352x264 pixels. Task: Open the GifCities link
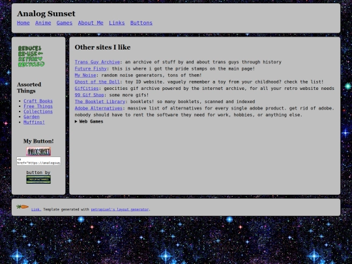pos(87,89)
